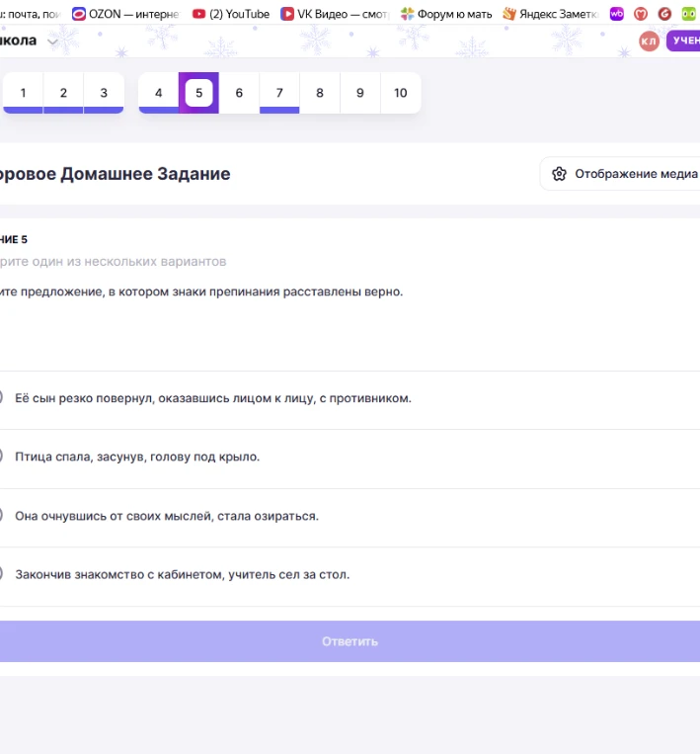Viewport: 700px width, 754px height.
Task: Click the 'Домашнее Задание' heading
Action: 145,174
